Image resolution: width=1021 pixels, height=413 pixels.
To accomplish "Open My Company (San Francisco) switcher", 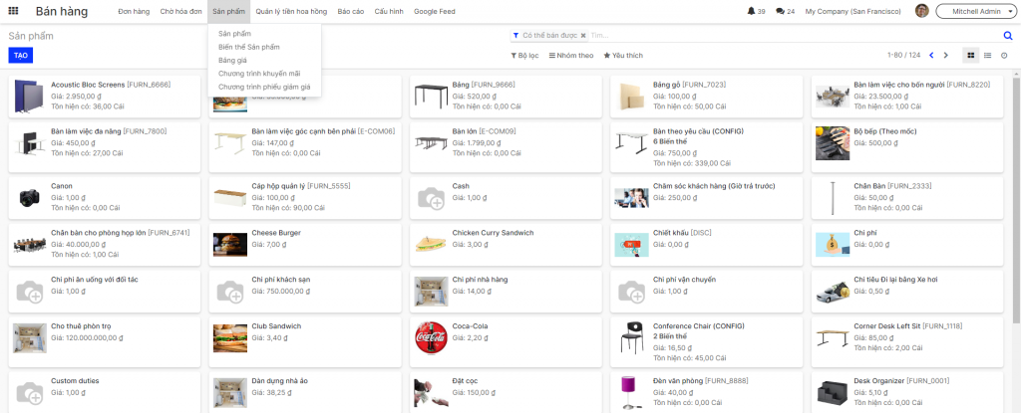I will (853, 12).
